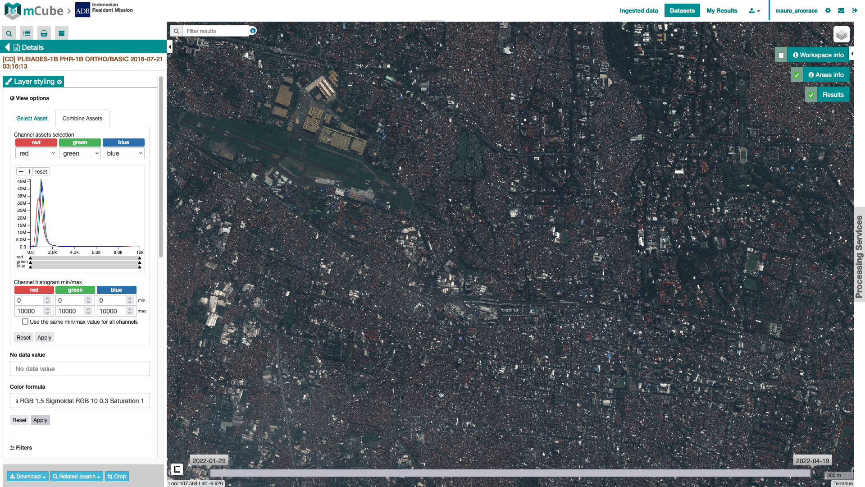The width and height of the screenshot is (865, 487).
Task: Uncheck the Areas info checkbox
Action: (x=797, y=75)
